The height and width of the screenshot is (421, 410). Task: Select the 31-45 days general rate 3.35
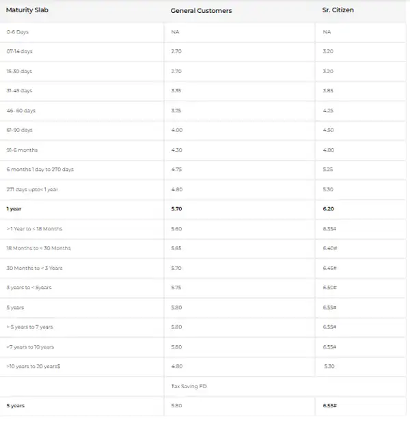[x=176, y=91]
